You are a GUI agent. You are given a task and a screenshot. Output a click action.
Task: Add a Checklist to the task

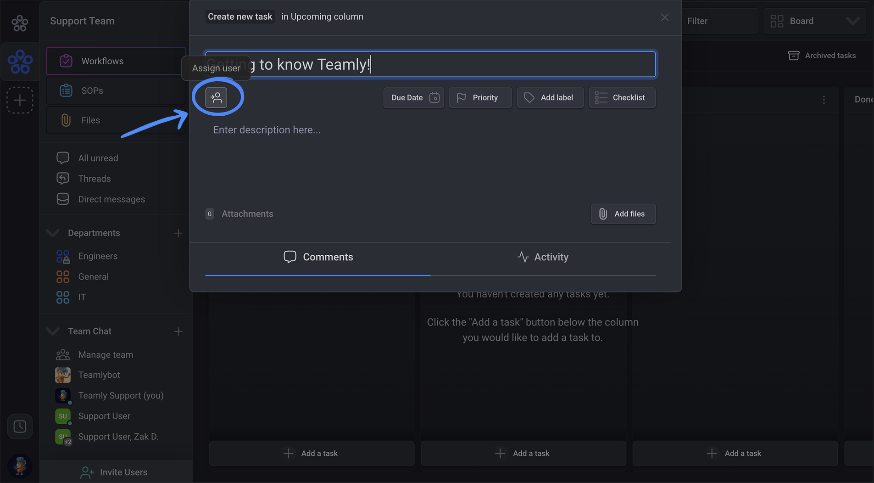[x=622, y=97]
